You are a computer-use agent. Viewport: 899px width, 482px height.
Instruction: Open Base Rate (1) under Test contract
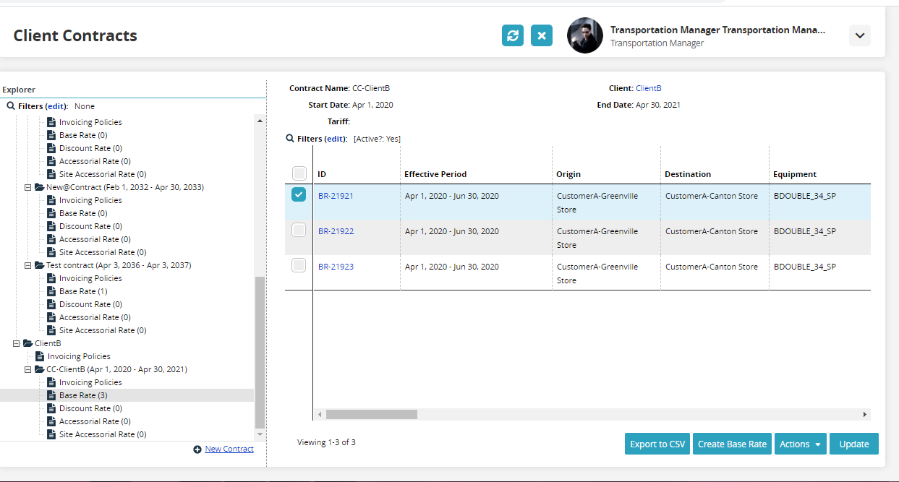(x=82, y=291)
